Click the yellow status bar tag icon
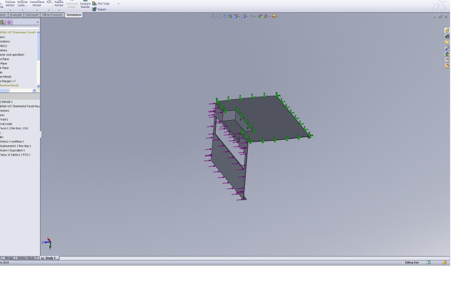Screen dimensions: 472x286 (444, 262)
